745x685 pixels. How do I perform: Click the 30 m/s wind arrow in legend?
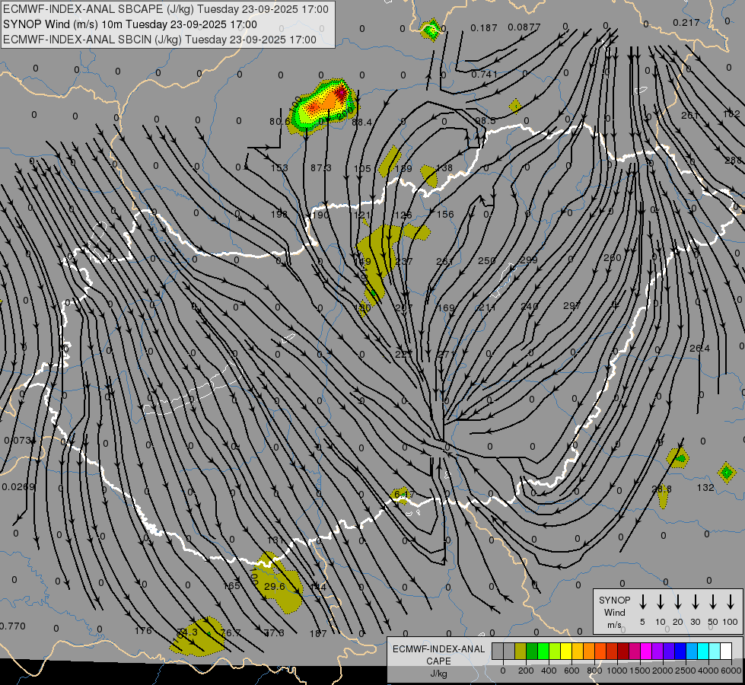[x=696, y=602]
